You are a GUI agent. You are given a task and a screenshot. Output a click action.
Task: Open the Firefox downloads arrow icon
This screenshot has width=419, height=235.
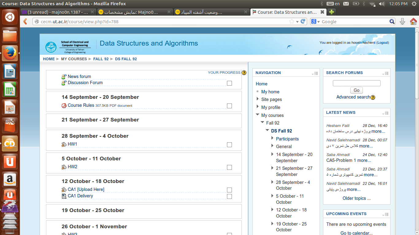(x=402, y=21)
